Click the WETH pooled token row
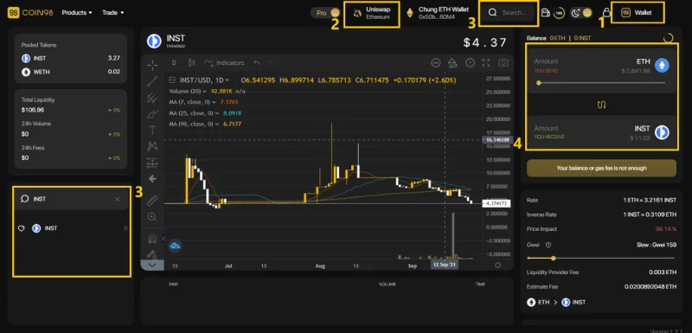Viewport: 692px width, 333px height. (71, 72)
